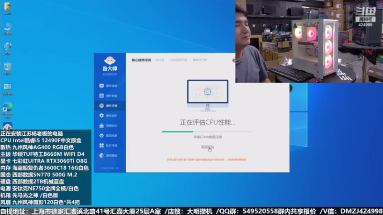The height and width of the screenshot is (215, 383).
Task: Click the green CPU evaluation progress bar
Action: point(207,132)
